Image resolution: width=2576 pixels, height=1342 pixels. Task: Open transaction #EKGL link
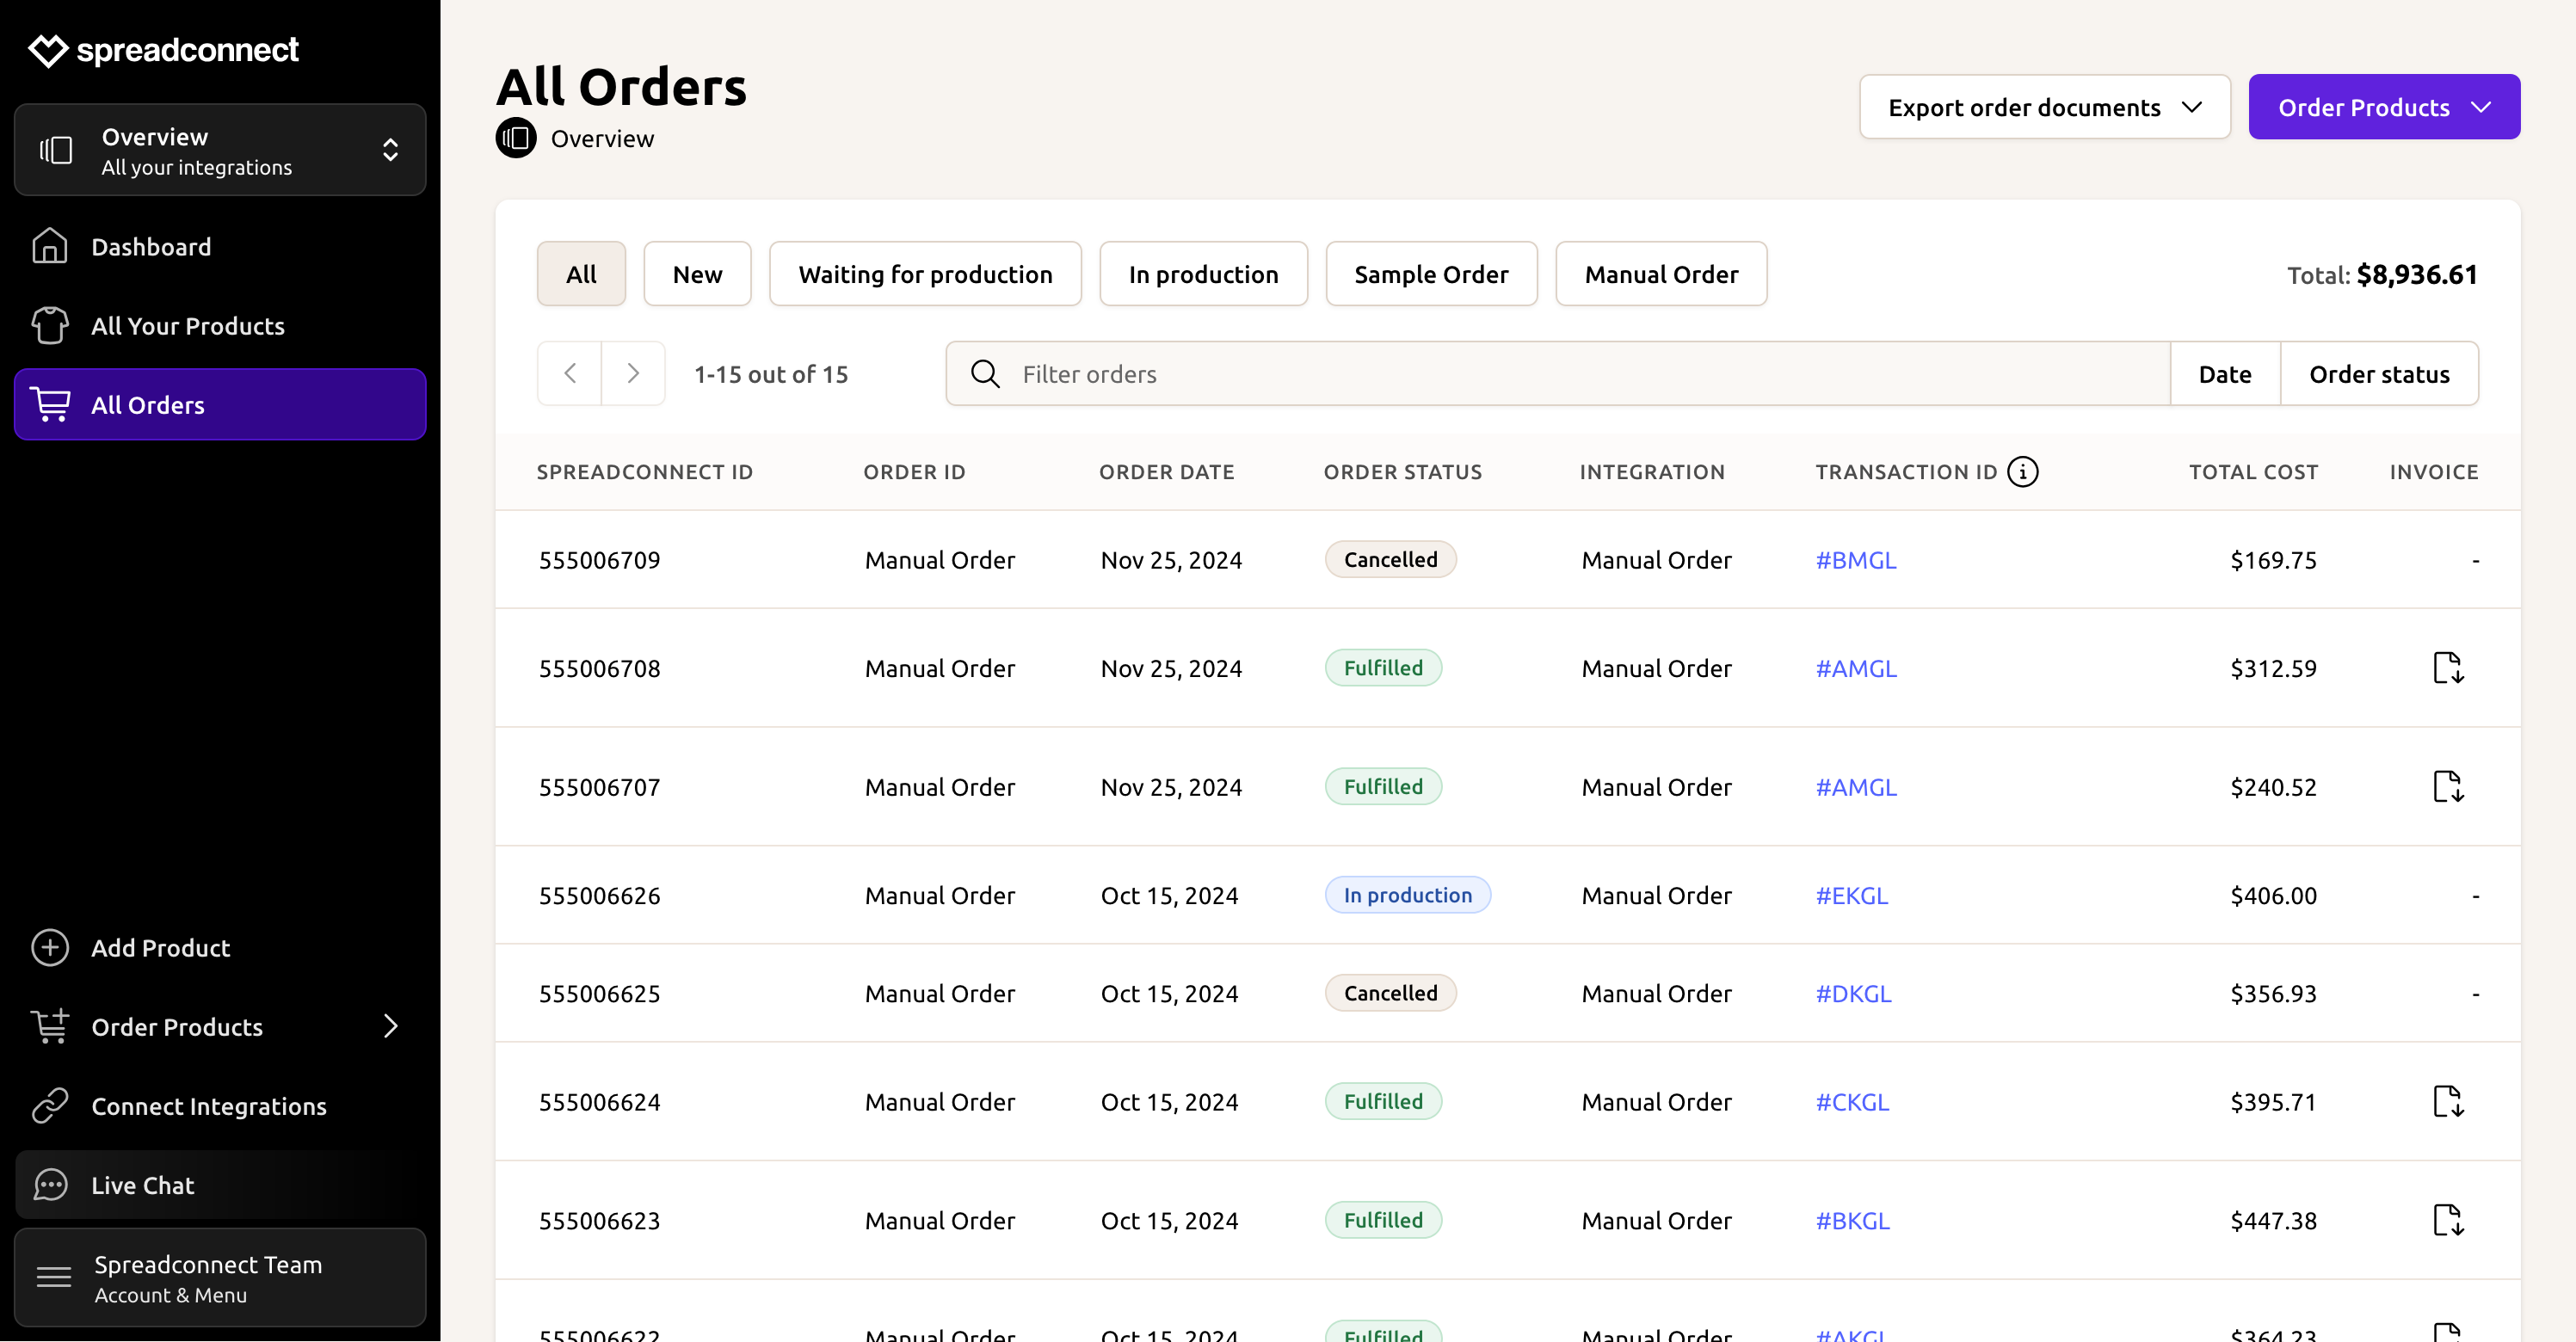tap(1852, 895)
